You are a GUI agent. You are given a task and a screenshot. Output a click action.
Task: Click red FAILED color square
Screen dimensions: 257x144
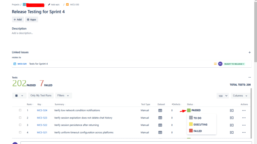191,131
